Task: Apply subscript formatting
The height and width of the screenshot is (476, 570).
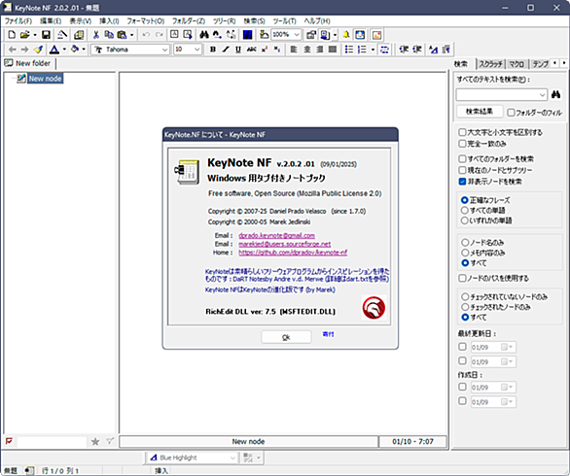Action: [x=277, y=50]
